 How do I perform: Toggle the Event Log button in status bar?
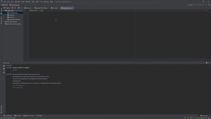204,116
